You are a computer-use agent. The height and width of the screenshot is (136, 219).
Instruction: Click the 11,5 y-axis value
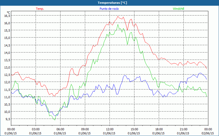[x=7, y=89]
